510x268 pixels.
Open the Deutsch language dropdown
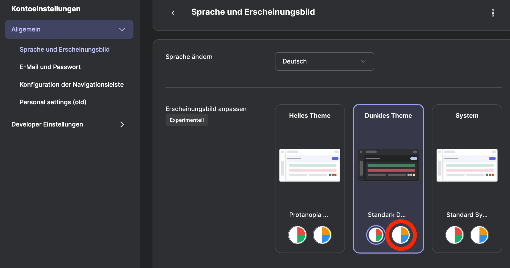(324, 61)
